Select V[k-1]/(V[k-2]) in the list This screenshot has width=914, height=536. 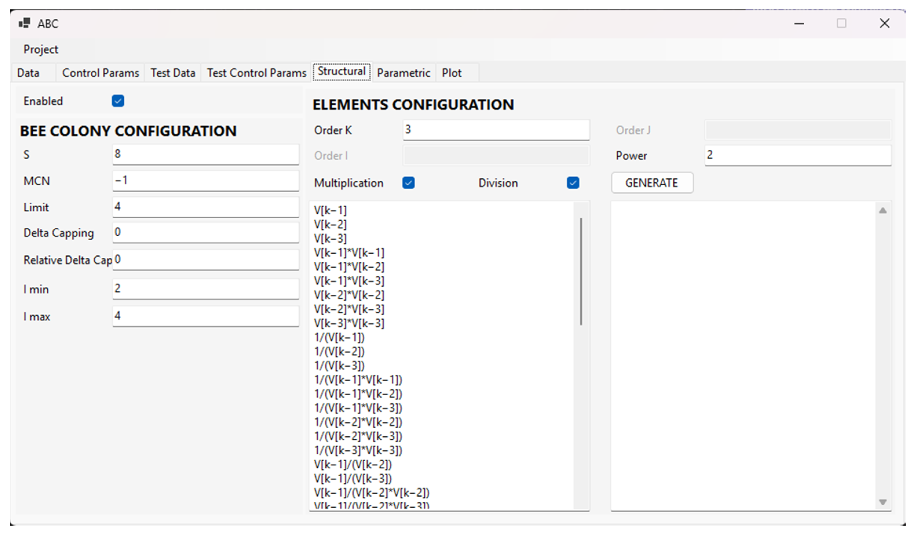click(353, 465)
